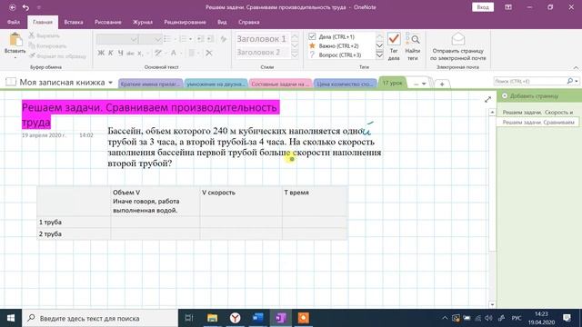The height and width of the screenshot is (327, 582).
Task: Apply strikethrough formatting (abc)
Action: (130, 54)
